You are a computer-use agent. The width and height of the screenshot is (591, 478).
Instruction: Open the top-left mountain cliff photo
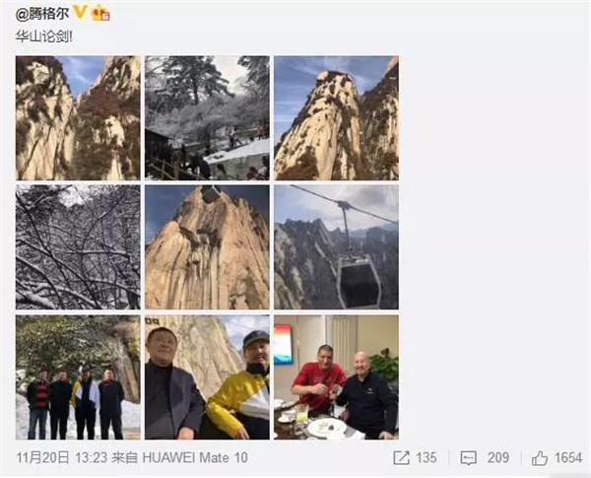[78, 117]
